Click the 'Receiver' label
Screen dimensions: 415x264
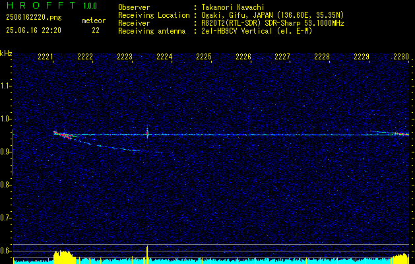(x=134, y=23)
